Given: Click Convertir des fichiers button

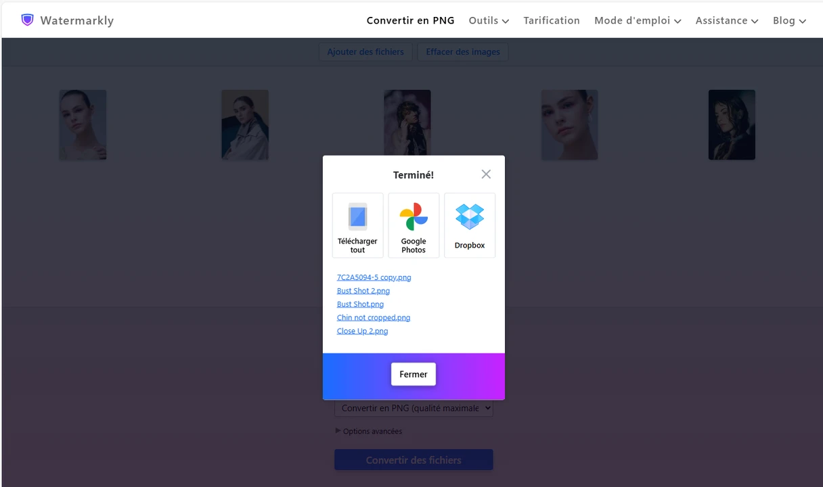Looking at the screenshot, I should point(414,460).
